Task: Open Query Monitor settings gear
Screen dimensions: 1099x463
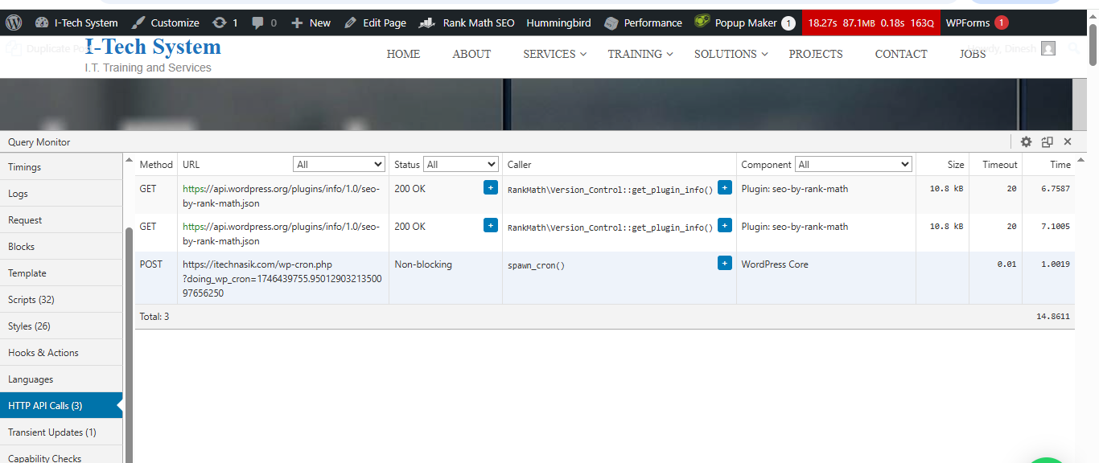Action: (1026, 141)
